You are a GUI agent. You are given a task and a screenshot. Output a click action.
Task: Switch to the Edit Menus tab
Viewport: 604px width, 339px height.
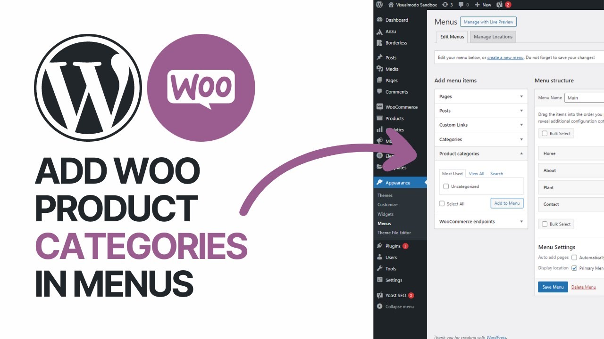click(452, 37)
